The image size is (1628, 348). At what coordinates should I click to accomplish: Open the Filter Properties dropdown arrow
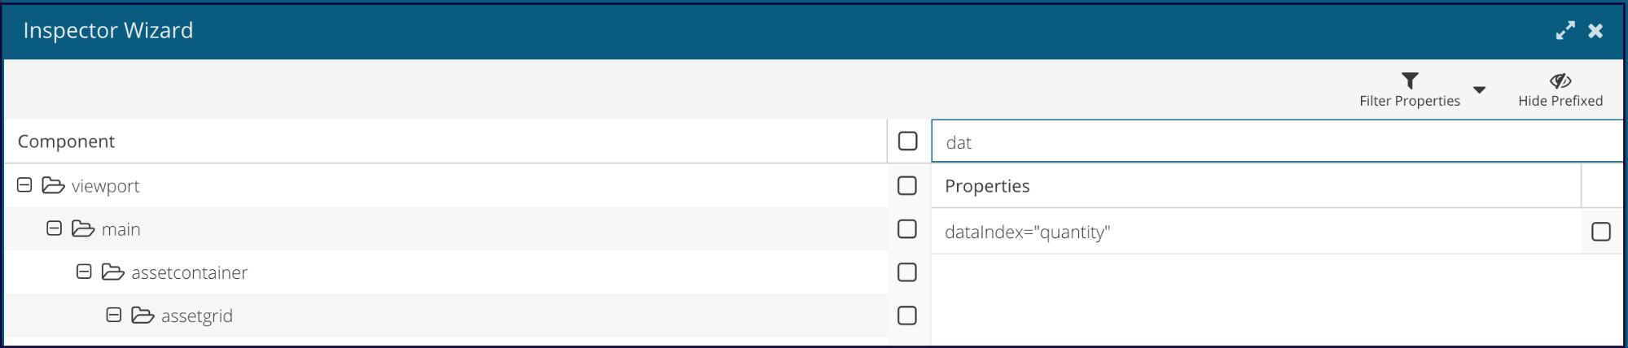coord(1479,89)
